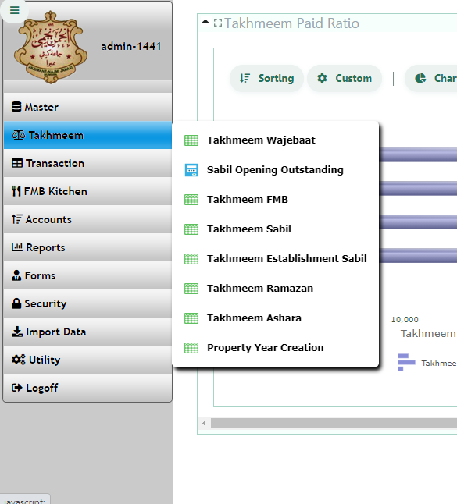Screen dimensions: 457x504
Task: Open Property Year Creation page
Action: coord(275,348)
